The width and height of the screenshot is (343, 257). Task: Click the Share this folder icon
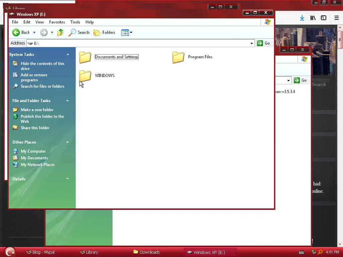[x=15, y=127]
